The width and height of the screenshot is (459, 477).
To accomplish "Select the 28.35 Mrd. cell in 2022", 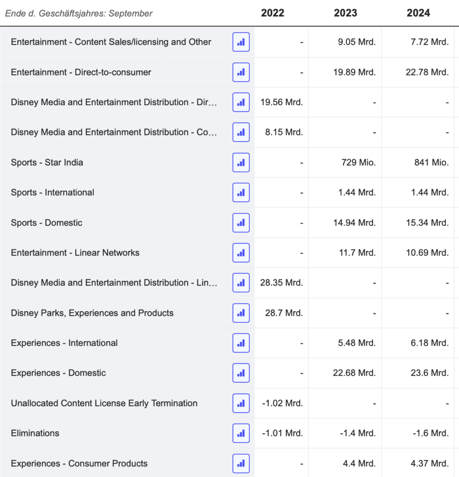I will tap(281, 283).
